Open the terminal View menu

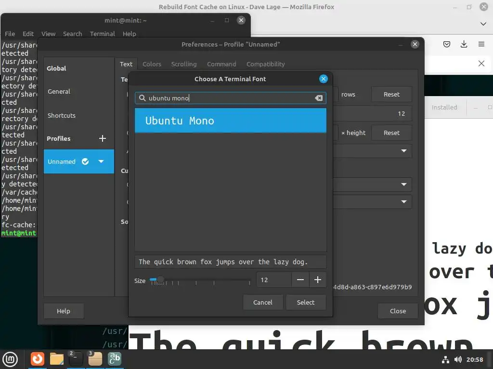pyautogui.click(x=48, y=34)
